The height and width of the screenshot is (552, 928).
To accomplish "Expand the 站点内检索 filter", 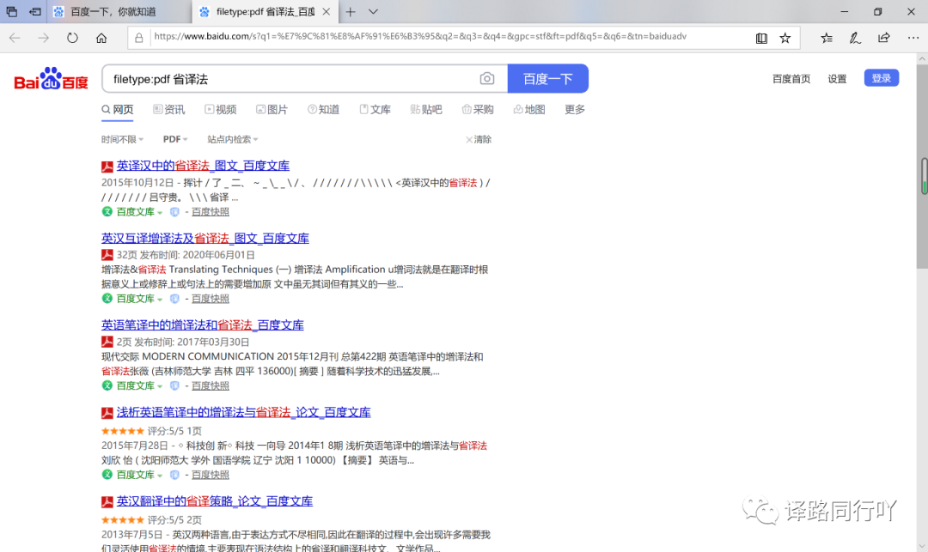I will [x=233, y=139].
